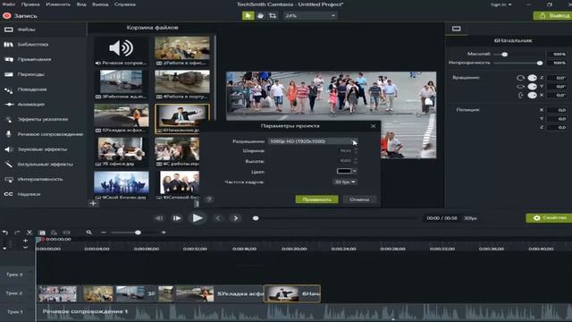This screenshot has height=322, width=572.
Task: Open the Эффекты указателя cursor effects tab
Action: tap(43, 119)
